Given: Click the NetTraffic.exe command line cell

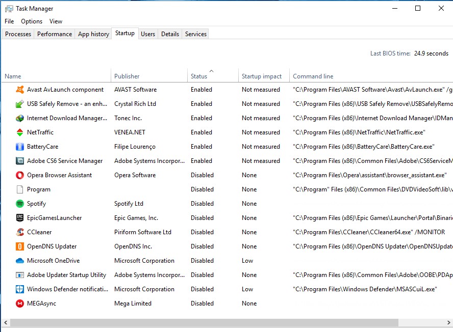Looking at the screenshot, I should [359, 132].
